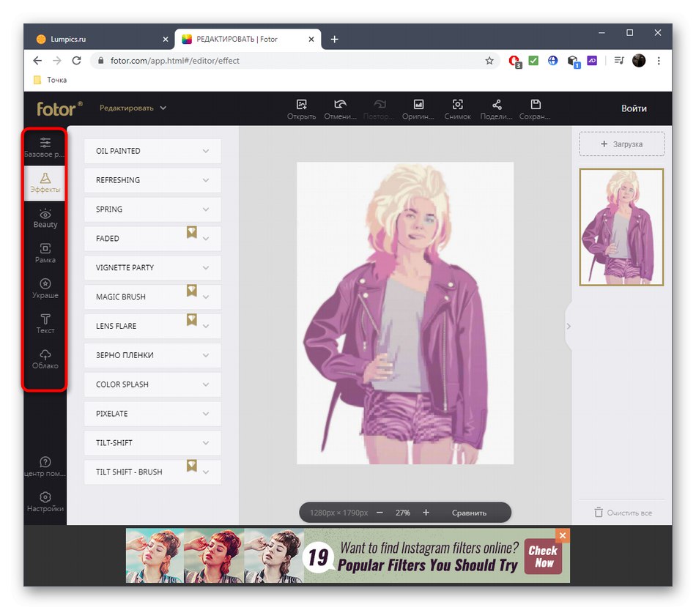Close the bottom advertisement banner
The height and width of the screenshot is (610, 696).
pos(562,535)
